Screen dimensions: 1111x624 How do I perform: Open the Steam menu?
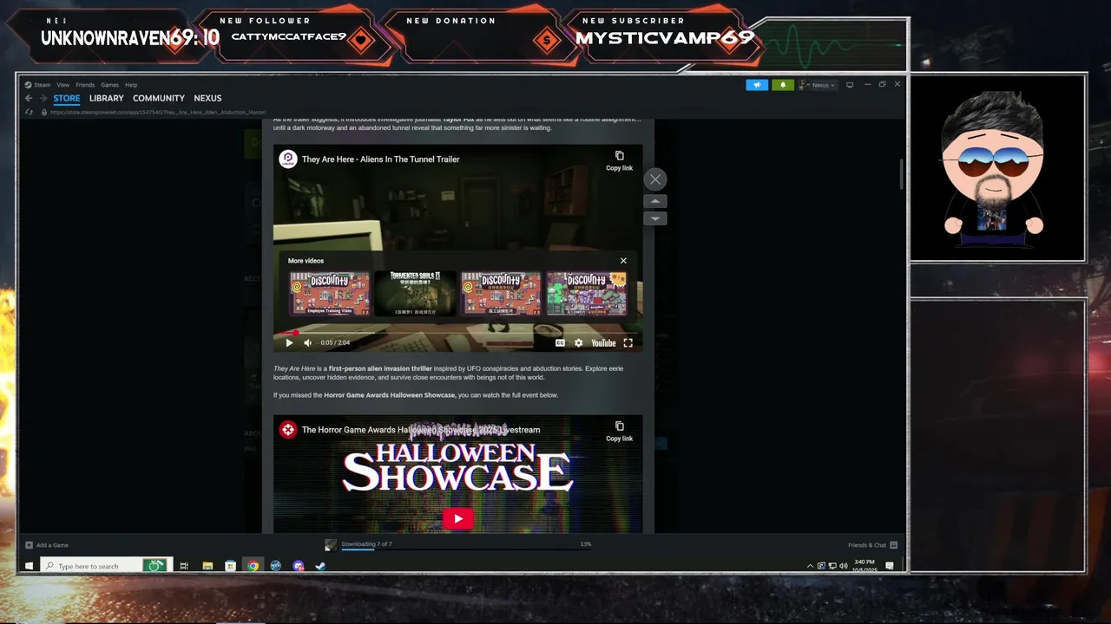pyautogui.click(x=42, y=85)
